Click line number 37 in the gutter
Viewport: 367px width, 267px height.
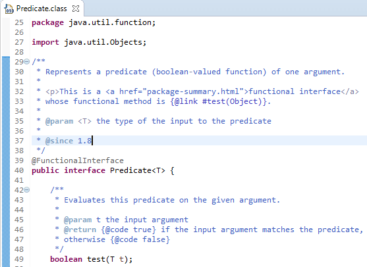pos(19,141)
